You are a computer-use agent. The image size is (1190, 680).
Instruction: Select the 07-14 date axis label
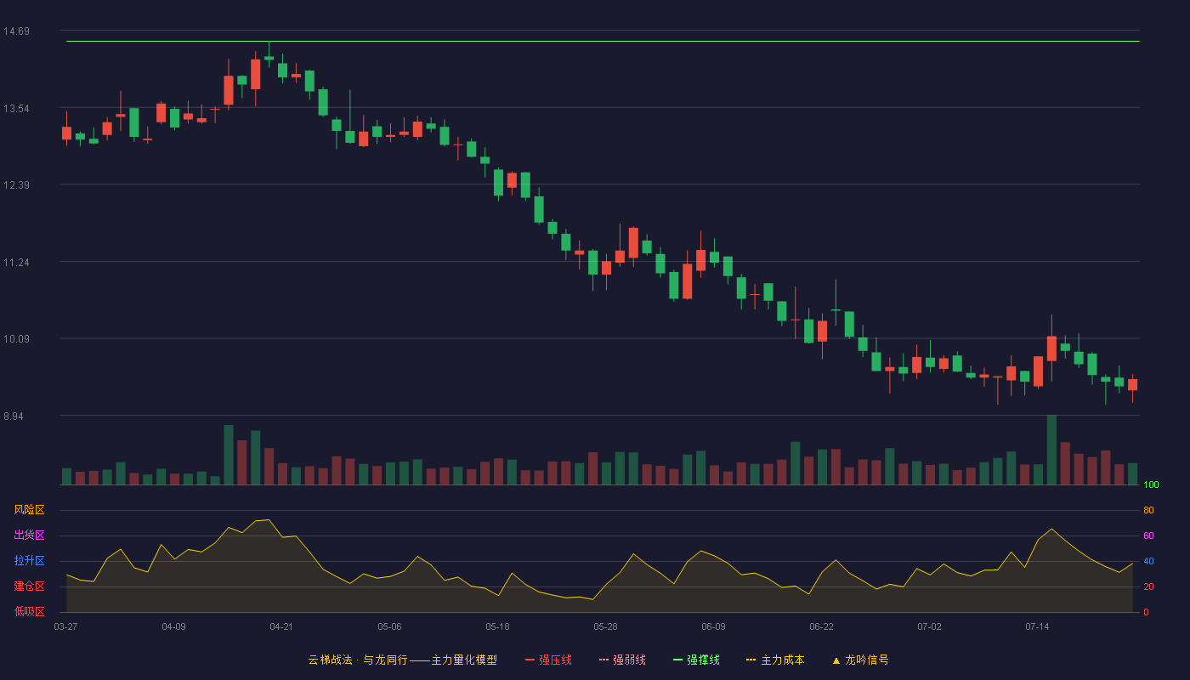pos(1037,626)
